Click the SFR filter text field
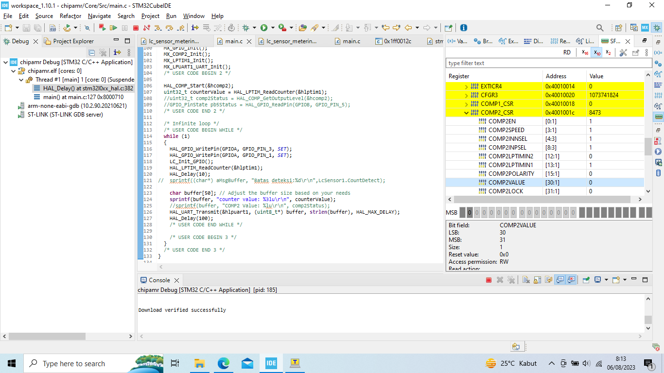 coord(548,63)
